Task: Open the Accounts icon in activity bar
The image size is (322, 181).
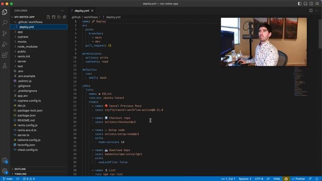Action: (5, 160)
